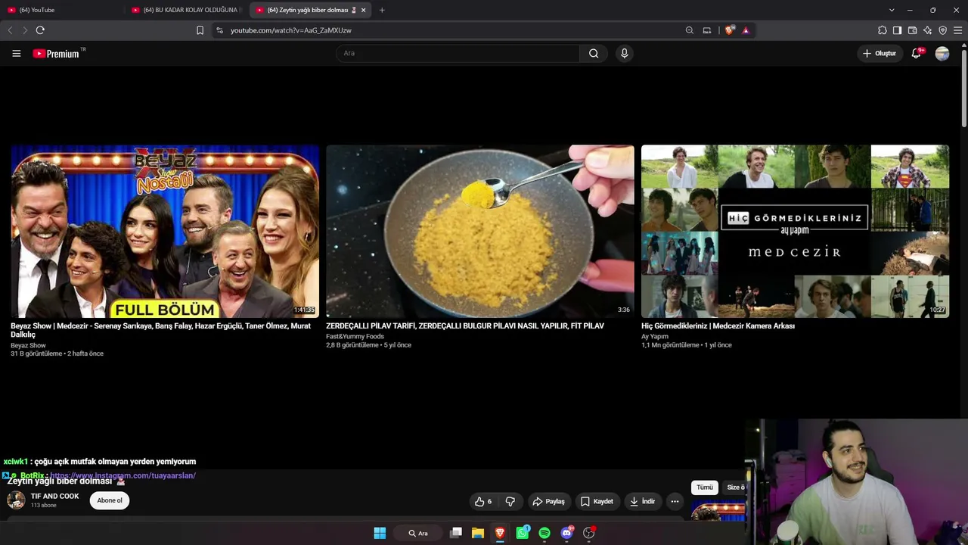Open the Beyaz Show Medcezir video title
This screenshot has width=968, height=545.
coord(161,330)
